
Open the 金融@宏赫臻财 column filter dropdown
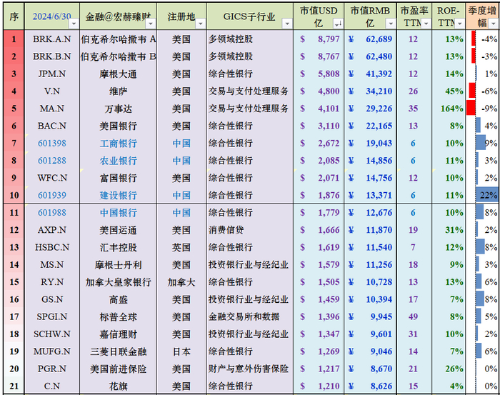click(x=151, y=24)
